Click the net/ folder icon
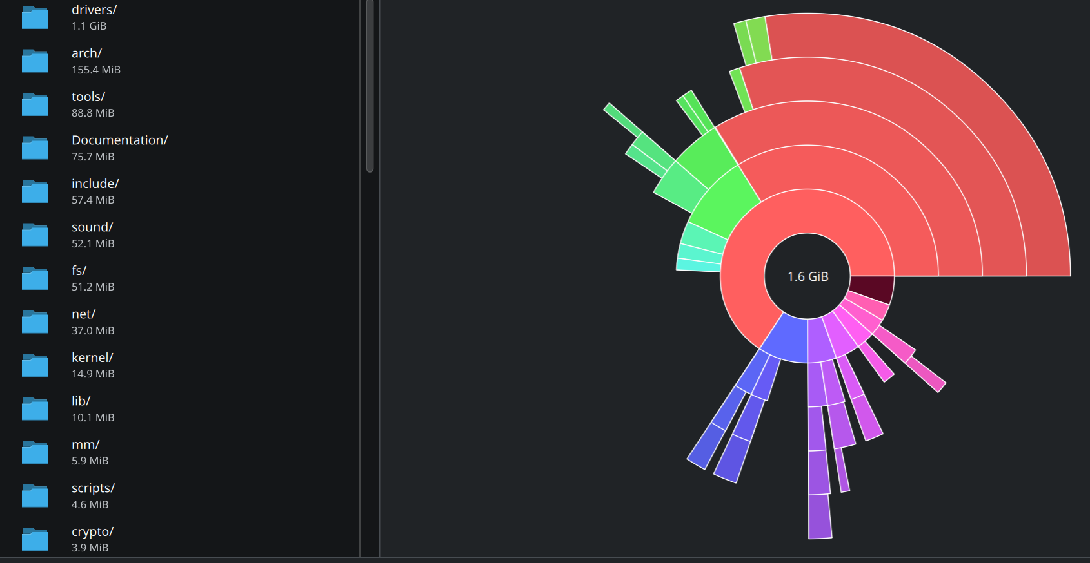This screenshot has height=563, width=1090. coord(35,322)
